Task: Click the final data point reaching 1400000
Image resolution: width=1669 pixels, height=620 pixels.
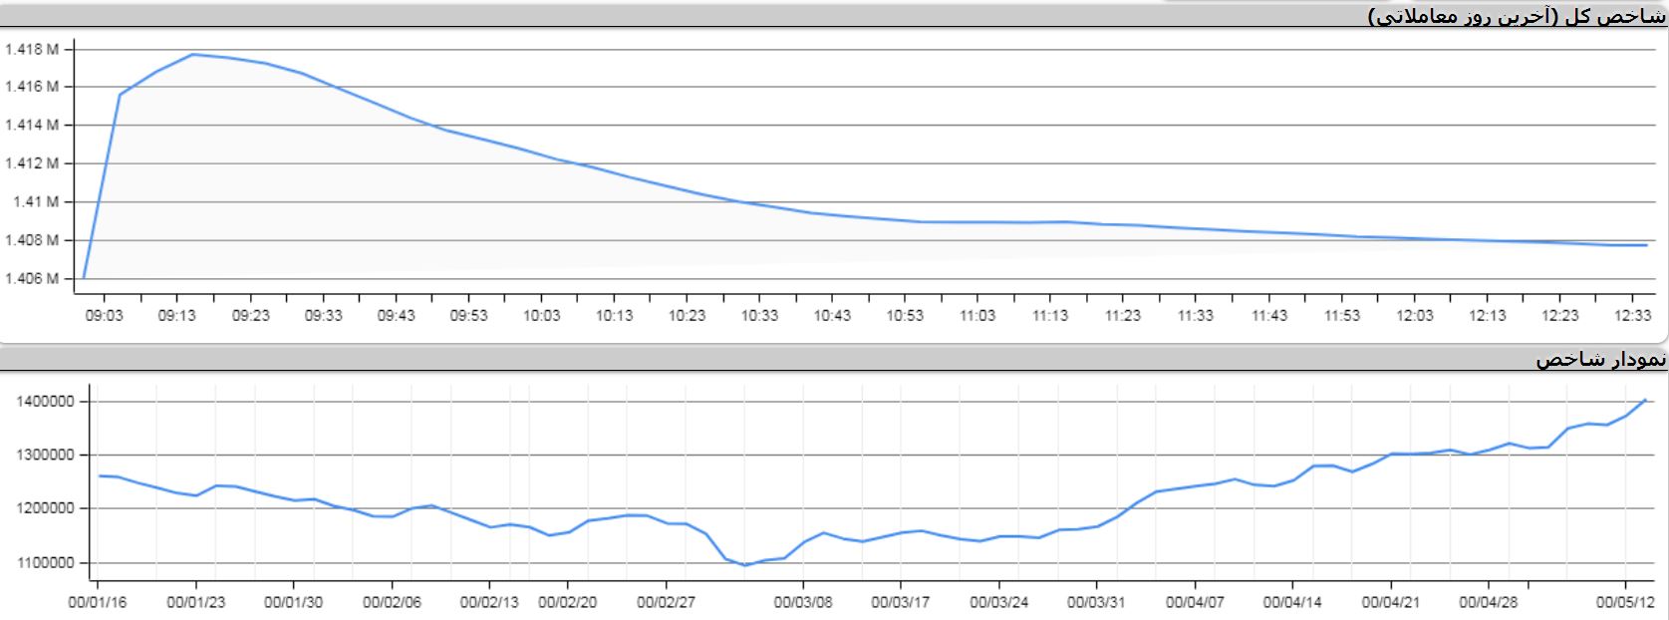Action: [1644, 401]
